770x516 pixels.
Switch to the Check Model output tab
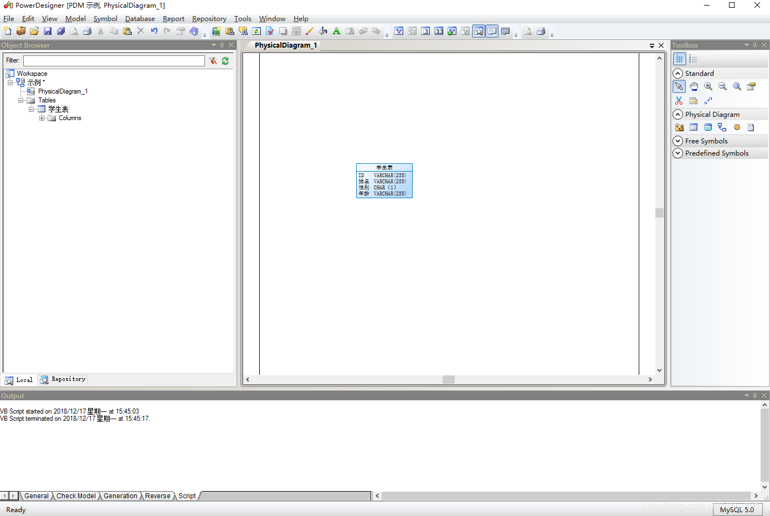point(76,496)
